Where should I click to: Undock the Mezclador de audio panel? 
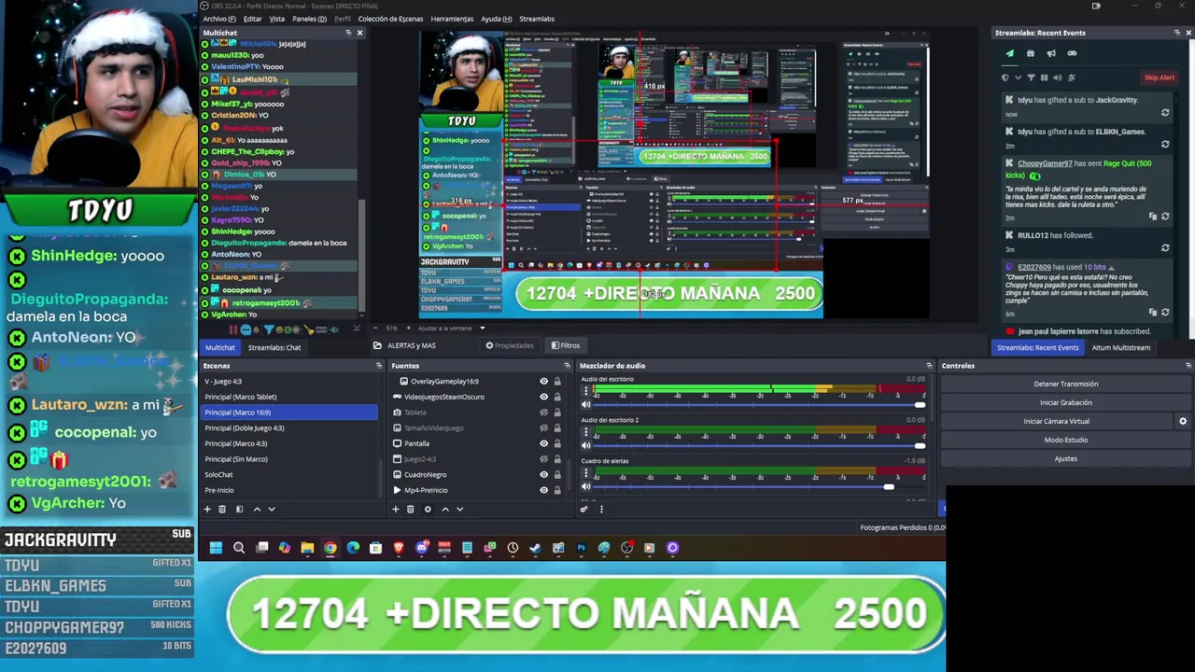click(929, 366)
